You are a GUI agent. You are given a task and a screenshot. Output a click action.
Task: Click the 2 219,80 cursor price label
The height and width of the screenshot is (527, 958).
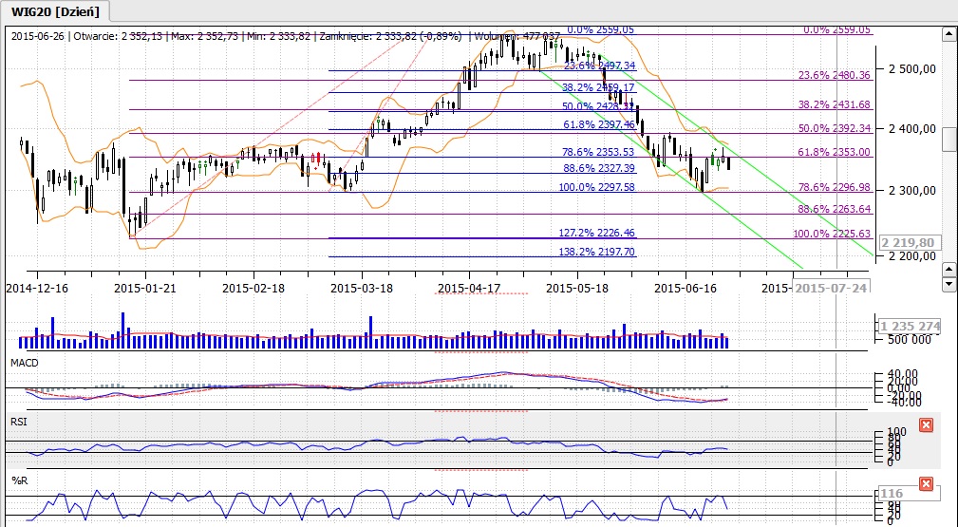click(x=910, y=243)
